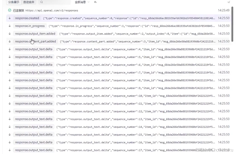Open the JSON payload with sequence_number 7
Screen dimensions: 236x154
pyautogui.click(x=136, y=73)
